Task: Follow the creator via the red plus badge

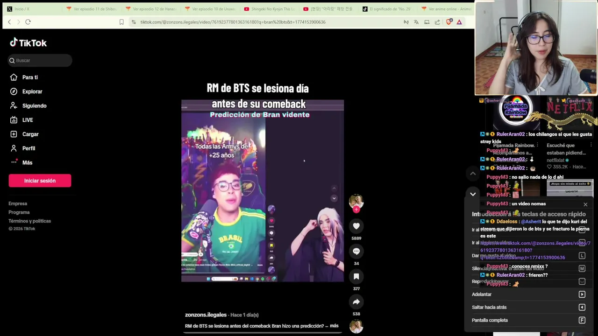Action: click(356, 210)
